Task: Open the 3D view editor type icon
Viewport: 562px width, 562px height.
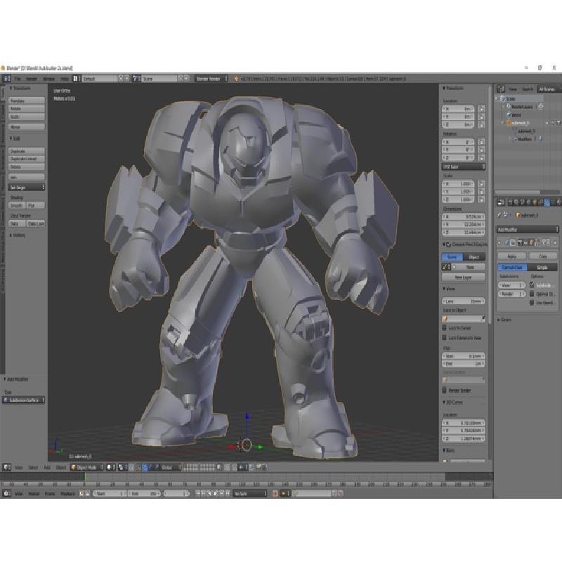Action: [x=7, y=467]
